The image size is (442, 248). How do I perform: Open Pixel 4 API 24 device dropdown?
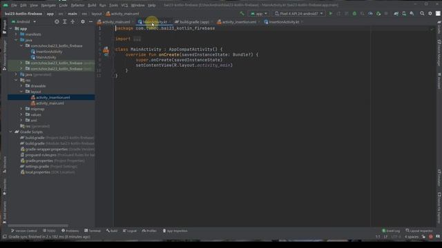299,14
